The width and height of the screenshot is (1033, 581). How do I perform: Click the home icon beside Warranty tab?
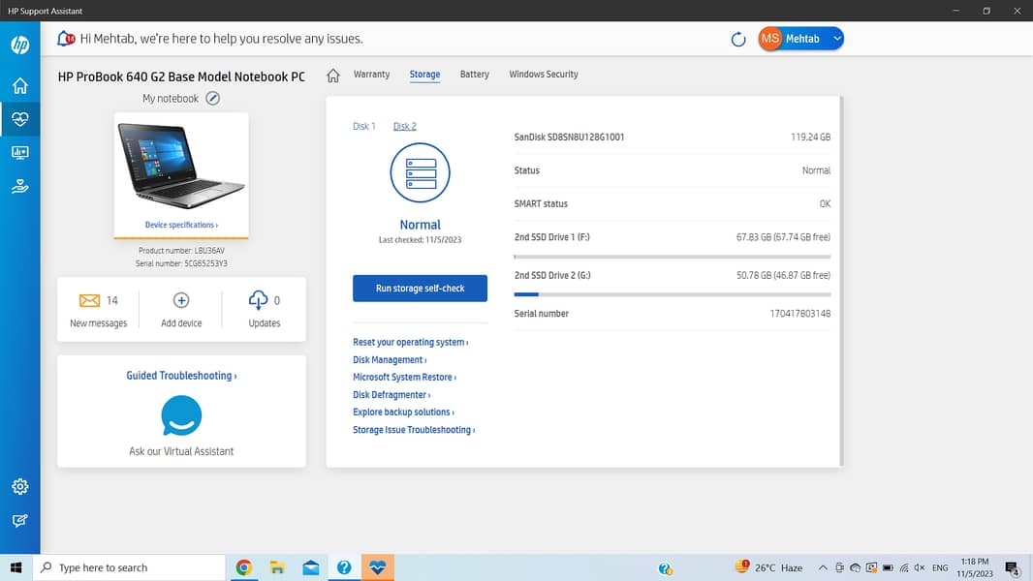tap(333, 75)
